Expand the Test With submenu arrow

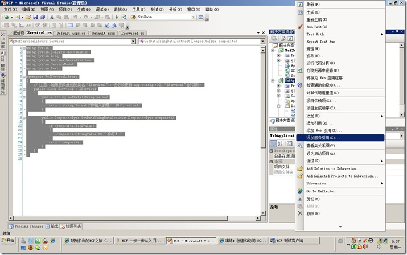coord(381,34)
